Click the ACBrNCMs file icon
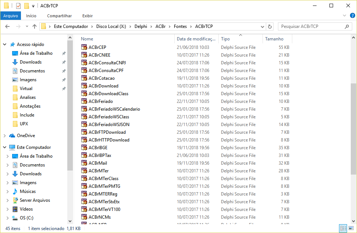357x233 pixels. click(x=84, y=217)
